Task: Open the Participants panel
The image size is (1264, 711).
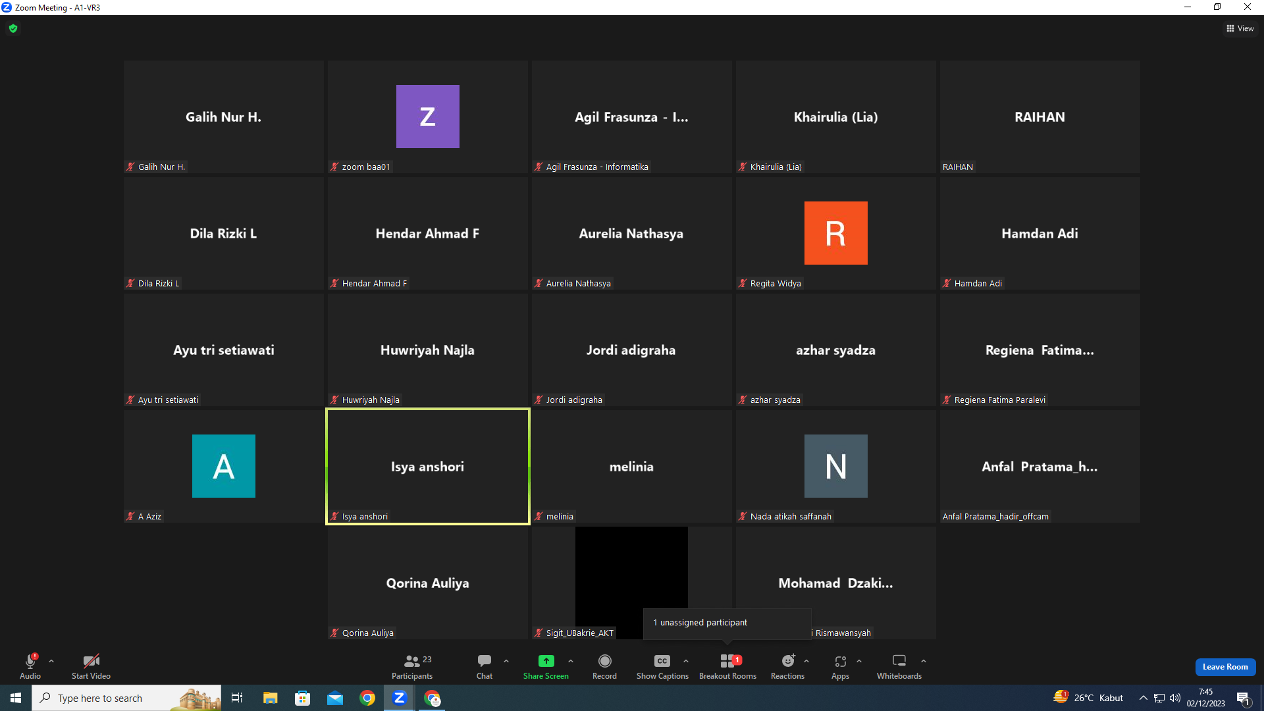Action: (x=412, y=666)
